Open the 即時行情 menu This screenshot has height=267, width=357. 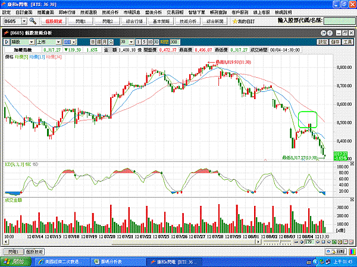click(67, 12)
